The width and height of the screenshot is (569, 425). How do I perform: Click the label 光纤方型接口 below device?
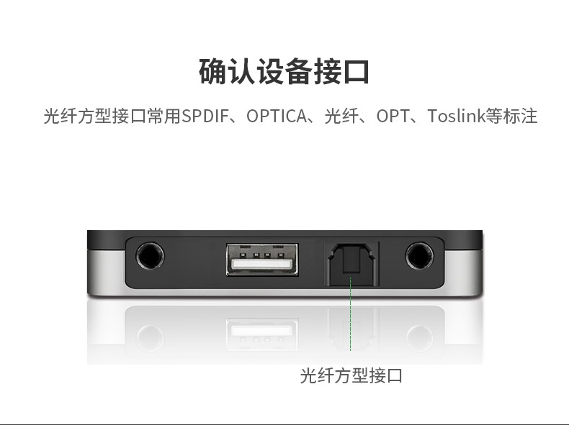tap(351, 375)
